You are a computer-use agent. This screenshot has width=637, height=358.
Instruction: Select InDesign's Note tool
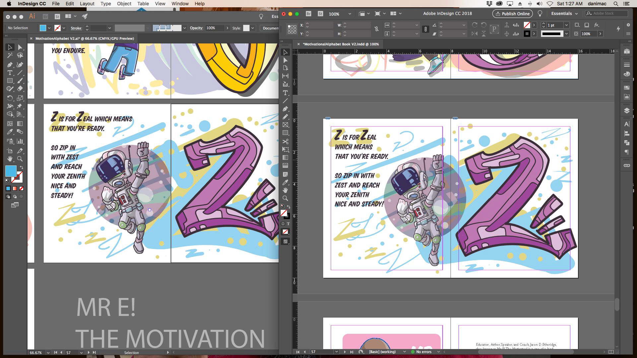pos(285,174)
